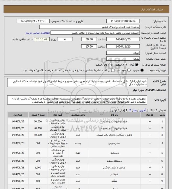The width and height of the screenshot is (172, 189).
Task: Toggle the اسناد خزانه اسلامی payment checkbox
Action: point(113,70)
